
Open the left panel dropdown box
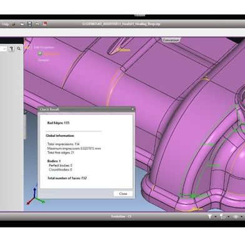4,49
